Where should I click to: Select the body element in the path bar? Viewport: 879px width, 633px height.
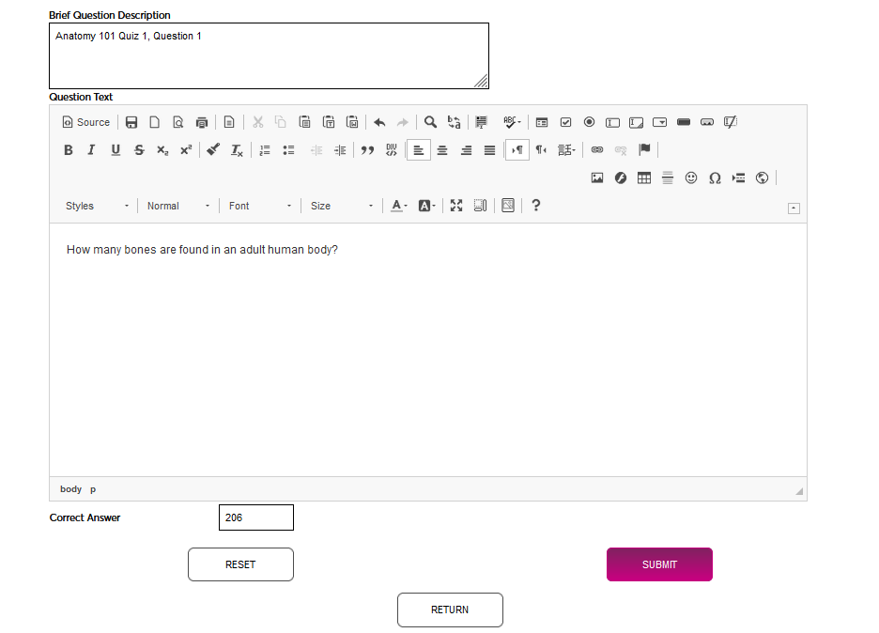pyautogui.click(x=70, y=489)
